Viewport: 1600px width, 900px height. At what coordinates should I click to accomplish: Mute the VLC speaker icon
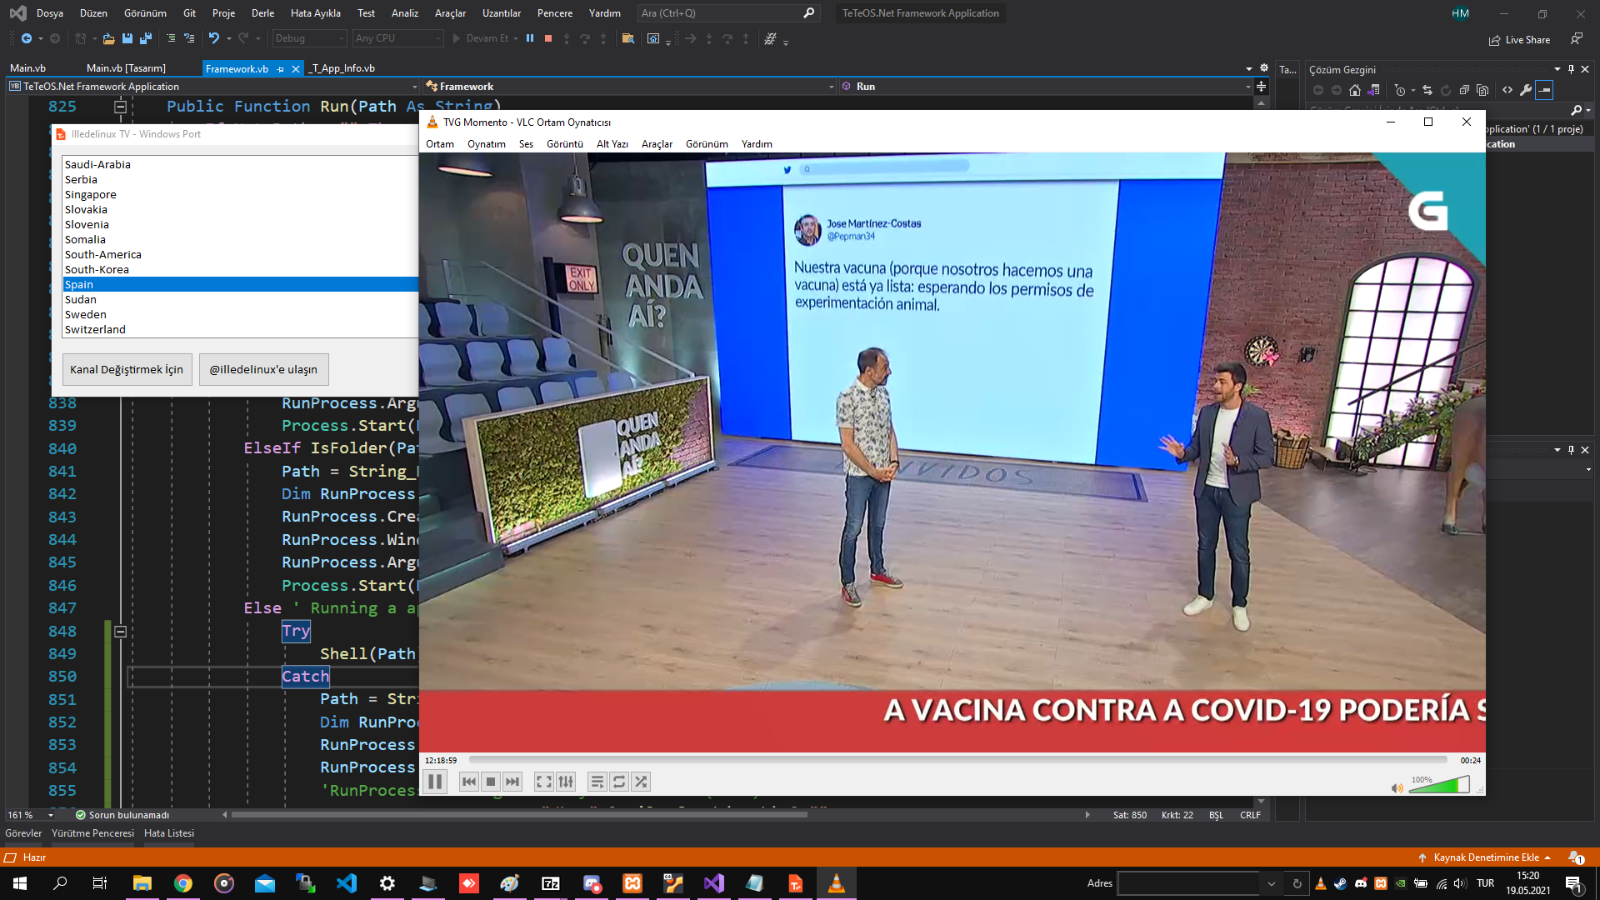(x=1397, y=787)
